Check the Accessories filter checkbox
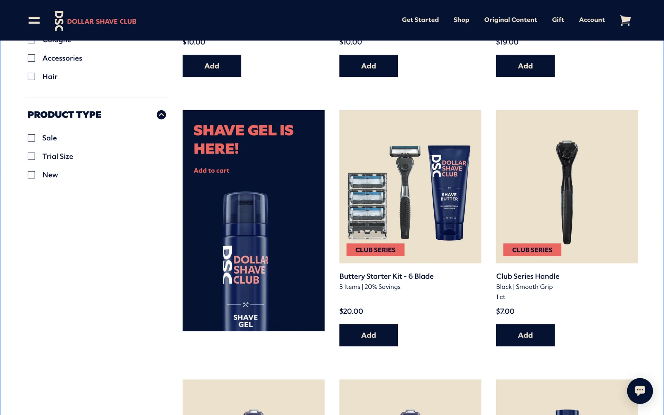This screenshot has height=415, width=664. (x=31, y=58)
